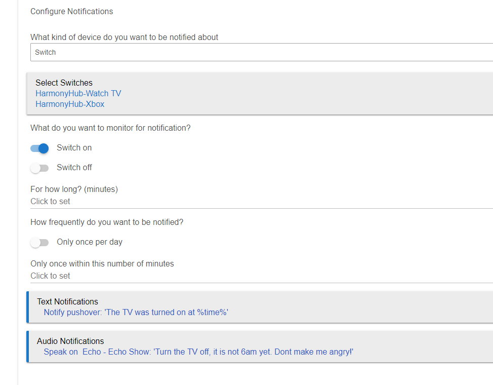Click the 'Only once per day' text label
Viewport: 493px width, 385px height.
pyautogui.click(x=90, y=242)
